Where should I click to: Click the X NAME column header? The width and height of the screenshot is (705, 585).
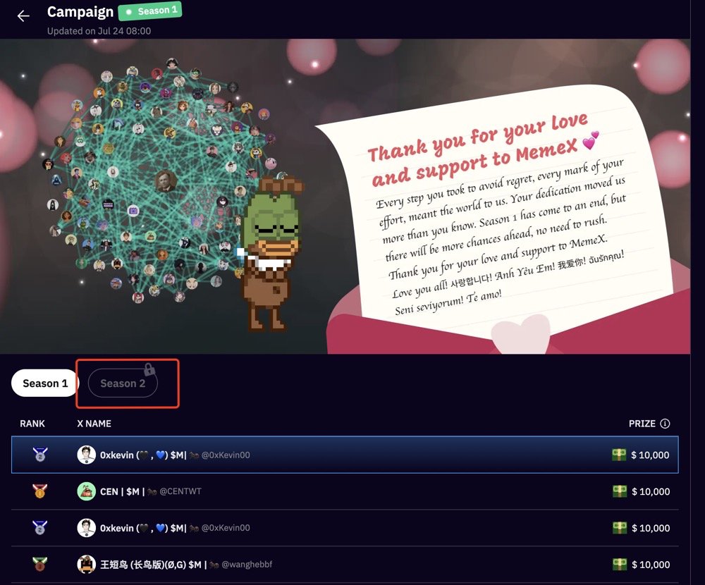[x=94, y=424]
